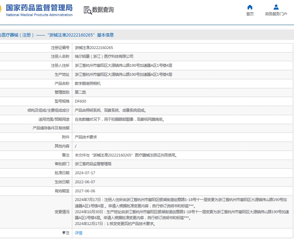The height and width of the screenshot is (241, 294).
Task: Click the 管理类别 label
Action: click(62, 92)
